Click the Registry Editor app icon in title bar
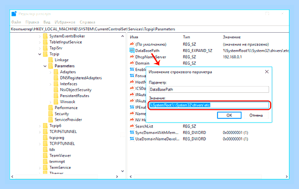The height and width of the screenshot is (189, 299). click(14, 13)
